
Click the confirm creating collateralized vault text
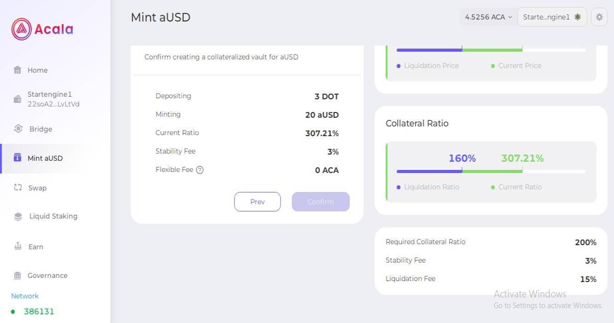(x=221, y=57)
